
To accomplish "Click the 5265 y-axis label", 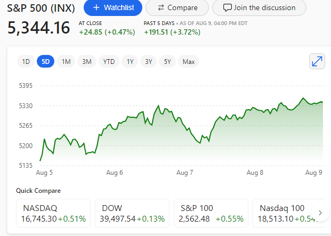I will coord(26,126).
